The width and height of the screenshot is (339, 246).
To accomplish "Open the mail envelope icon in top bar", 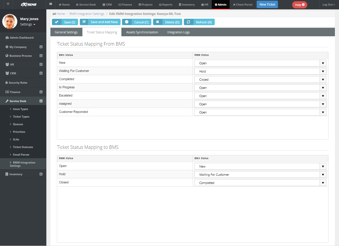I will tap(51, 4).
